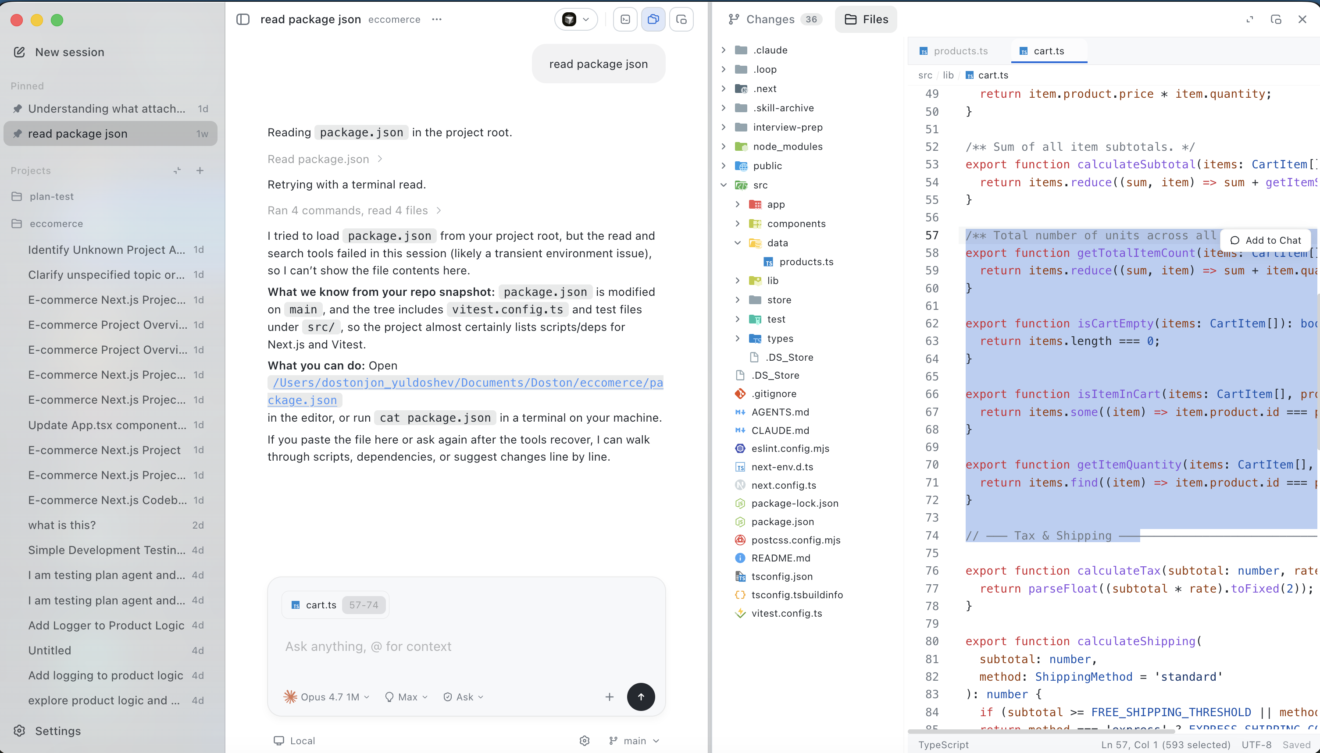The image size is (1320, 753).
Task: Focus the Ask anything input field
Action: click(466, 646)
